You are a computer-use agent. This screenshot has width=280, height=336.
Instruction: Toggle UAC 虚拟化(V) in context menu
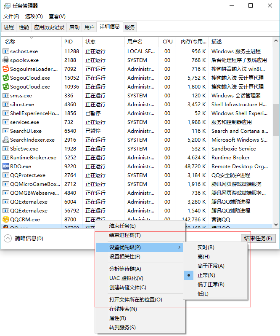(140, 278)
